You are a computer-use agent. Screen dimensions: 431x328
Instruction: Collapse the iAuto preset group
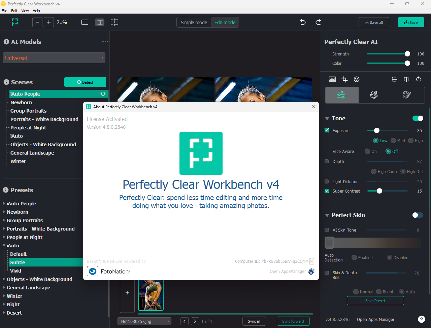tap(4, 246)
